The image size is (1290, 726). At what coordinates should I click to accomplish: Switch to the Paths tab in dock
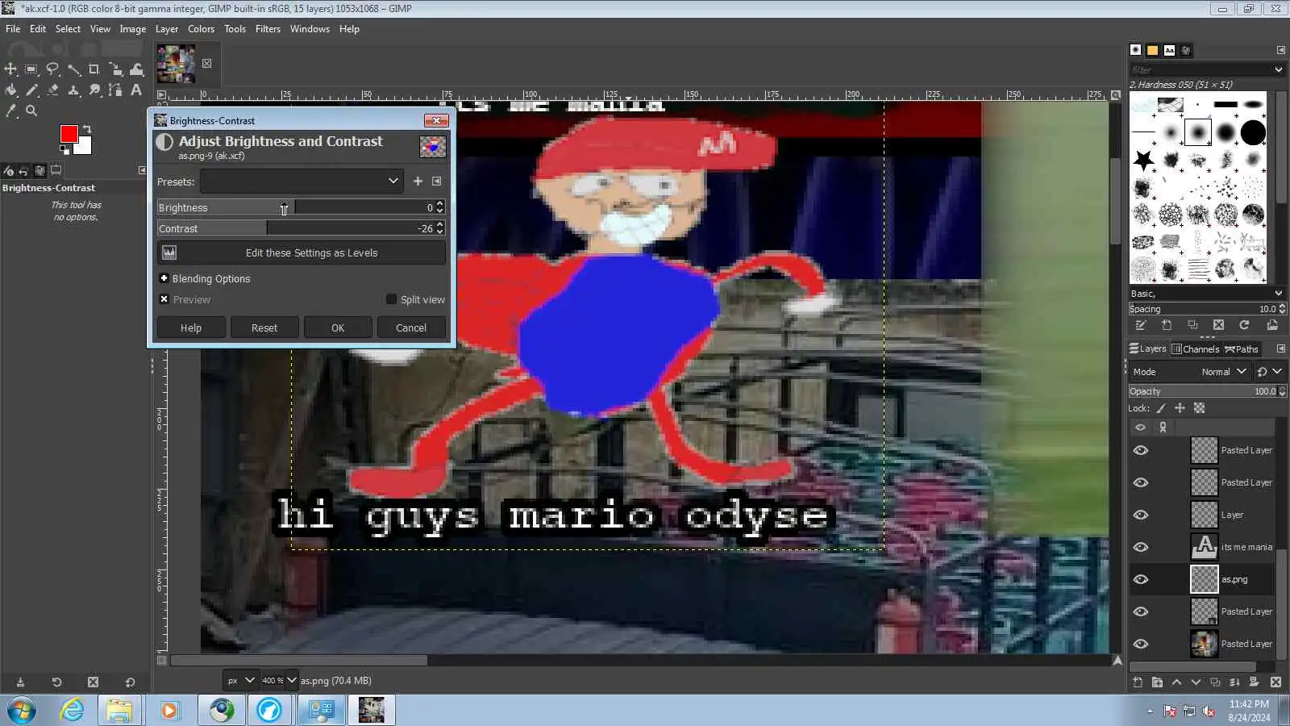pos(1242,349)
